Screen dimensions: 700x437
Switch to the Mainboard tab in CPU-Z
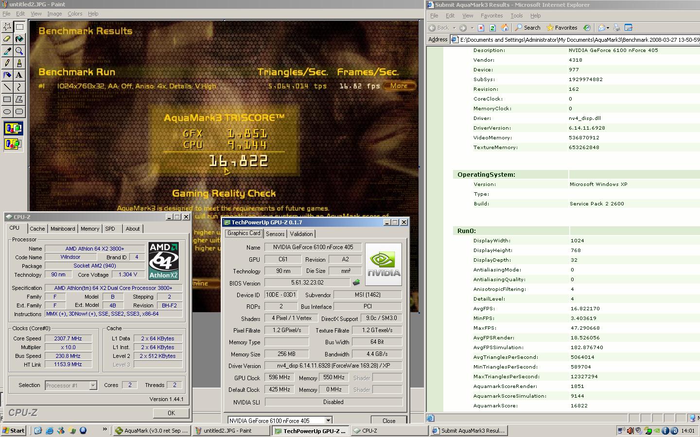pyautogui.click(x=63, y=229)
